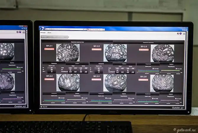Viewport: 198px width, 133px height.
Task: Click the first breadcrumb step below the menu
Action: tap(44, 37)
